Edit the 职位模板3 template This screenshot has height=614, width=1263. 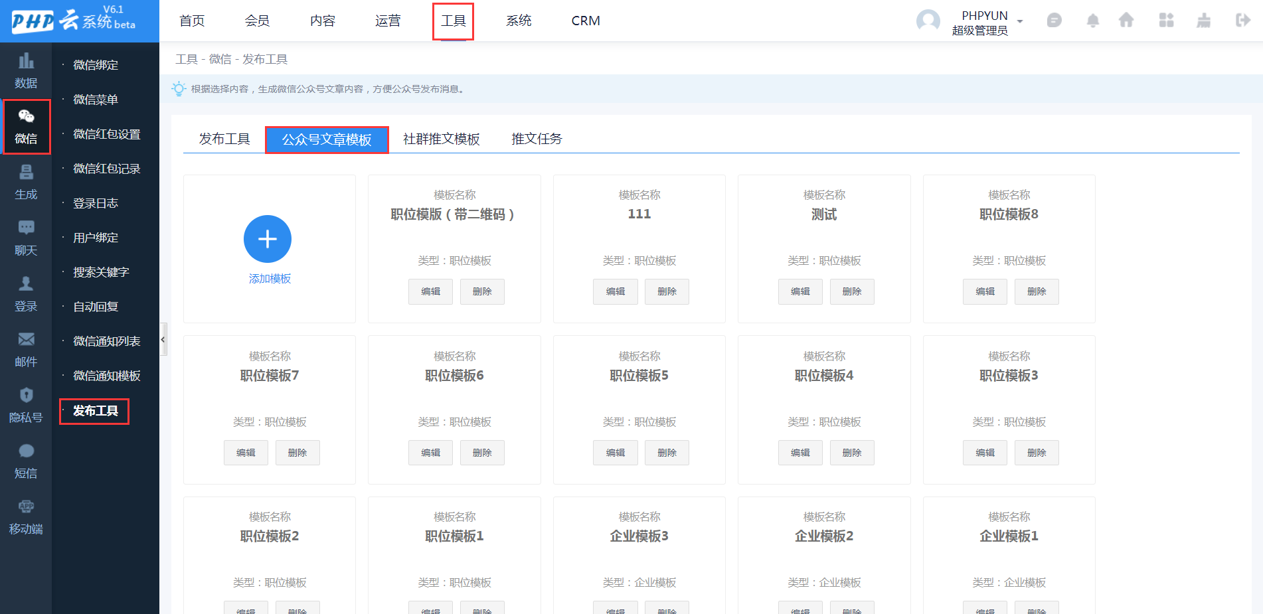pyautogui.click(x=985, y=453)
